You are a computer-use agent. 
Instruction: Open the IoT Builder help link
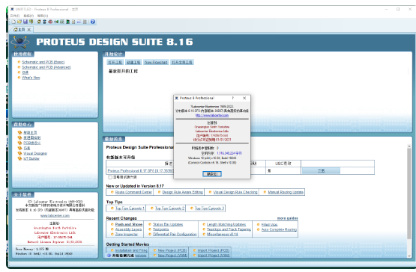(31, 158)
